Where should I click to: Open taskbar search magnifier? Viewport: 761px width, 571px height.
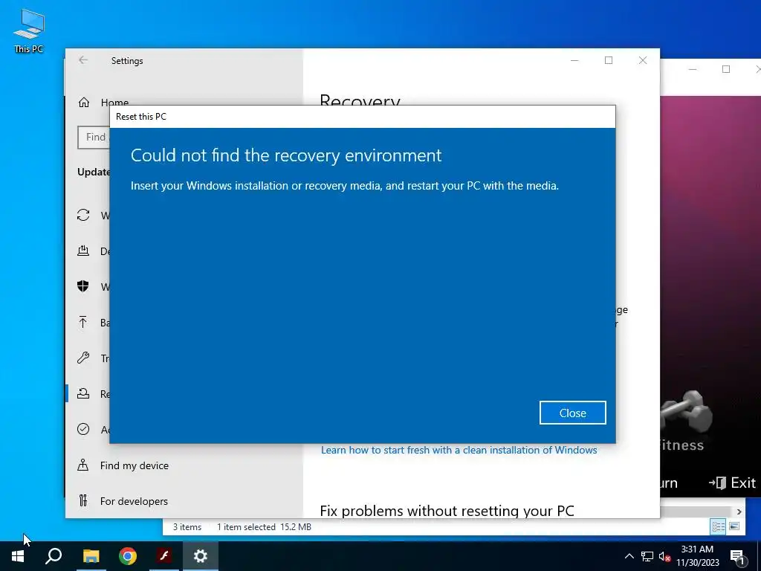[54, 556]
